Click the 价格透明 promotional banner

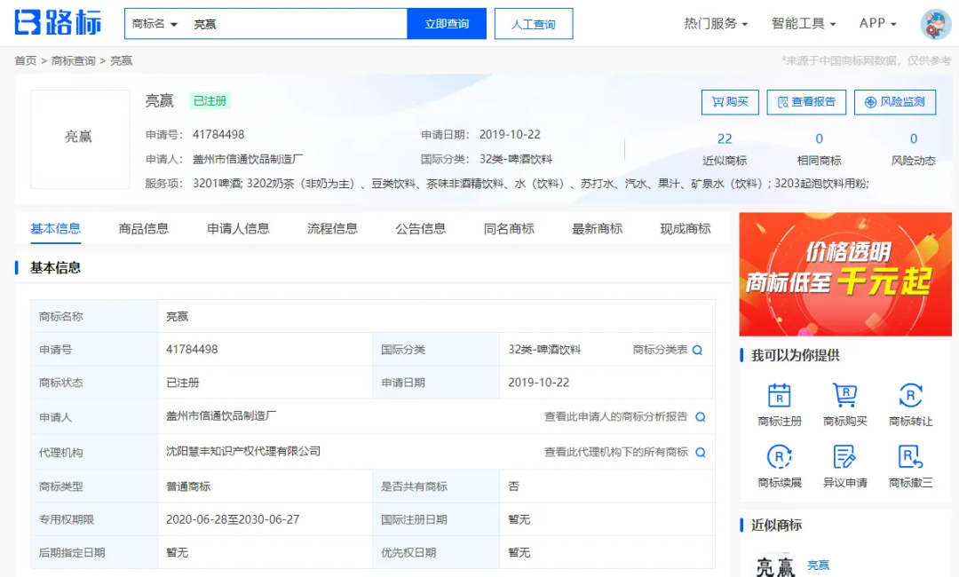845,273
